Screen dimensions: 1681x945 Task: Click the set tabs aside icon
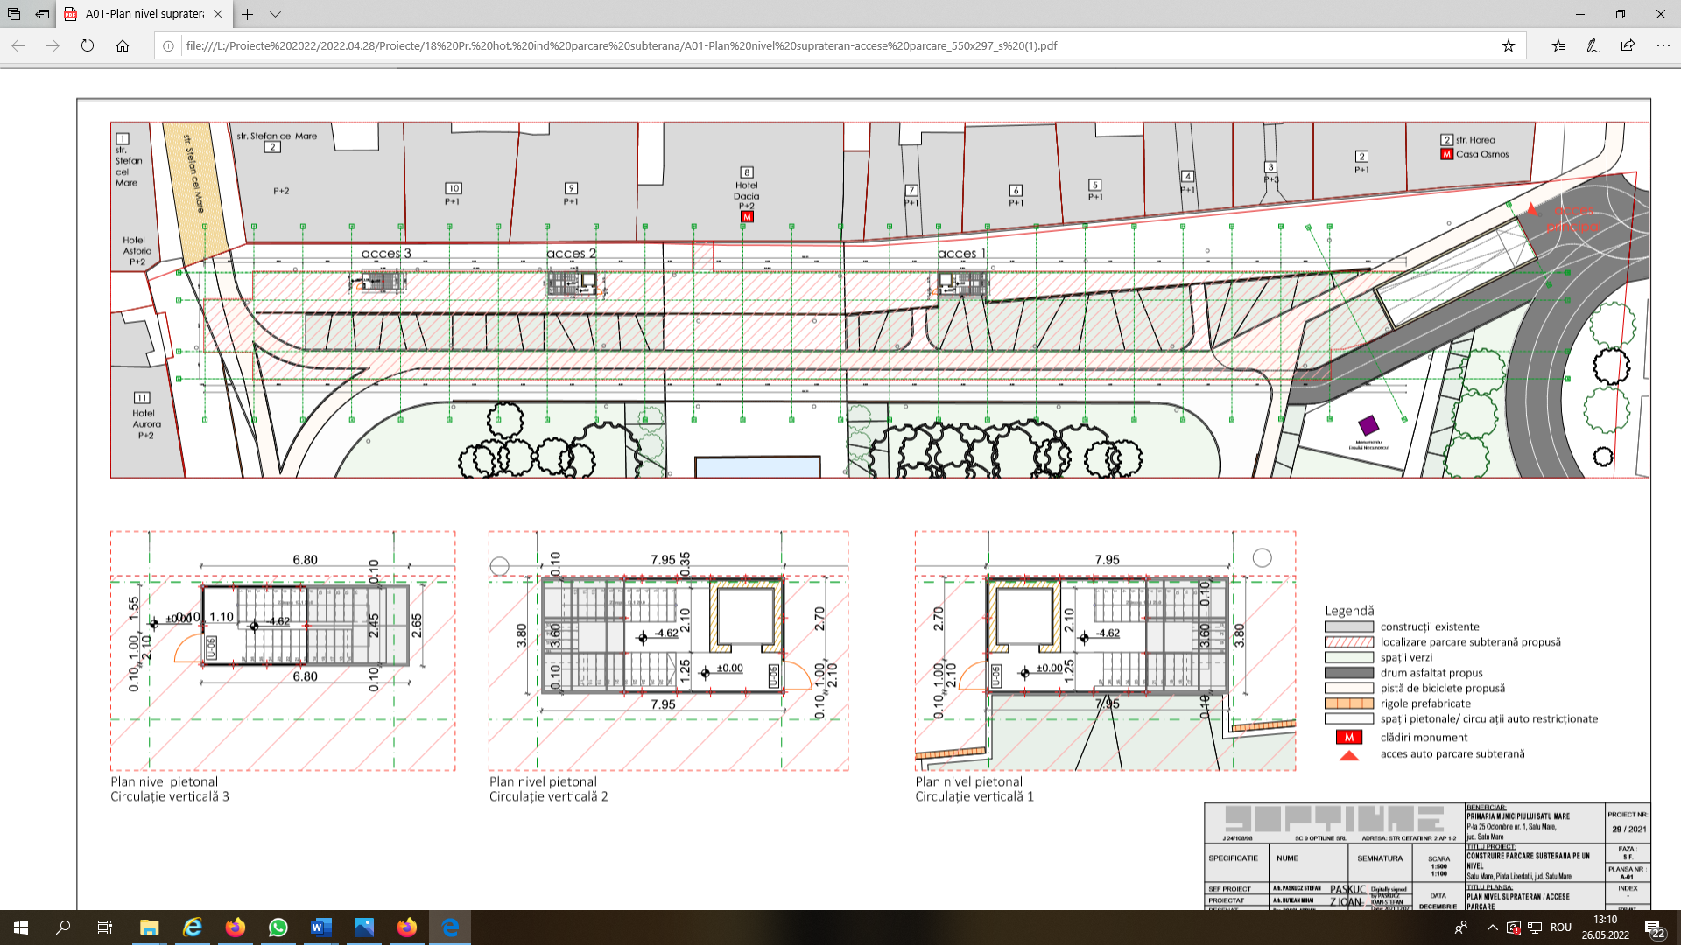point(42,14)
